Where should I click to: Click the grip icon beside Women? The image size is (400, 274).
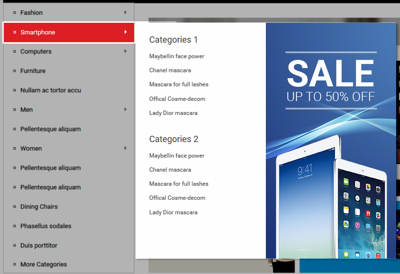(x=15, y=148)
